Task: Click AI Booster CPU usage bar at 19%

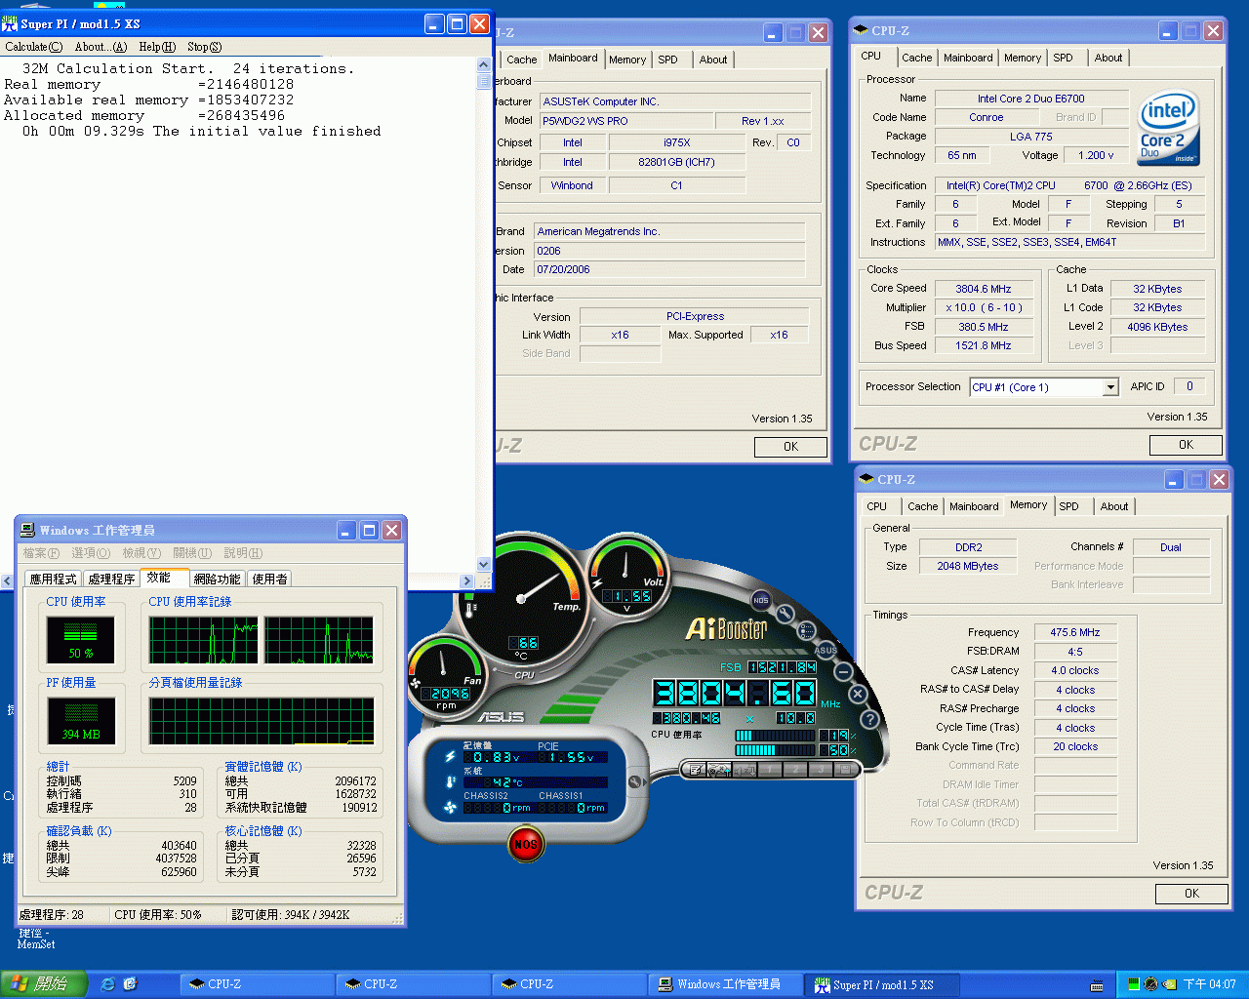Action: click(x=775, y=736)
